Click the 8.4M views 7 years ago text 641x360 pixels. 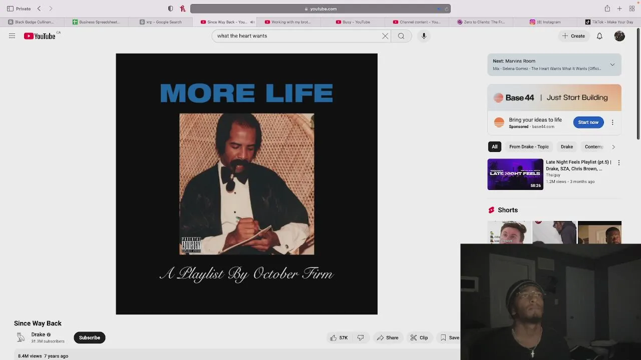pos(43,356)
